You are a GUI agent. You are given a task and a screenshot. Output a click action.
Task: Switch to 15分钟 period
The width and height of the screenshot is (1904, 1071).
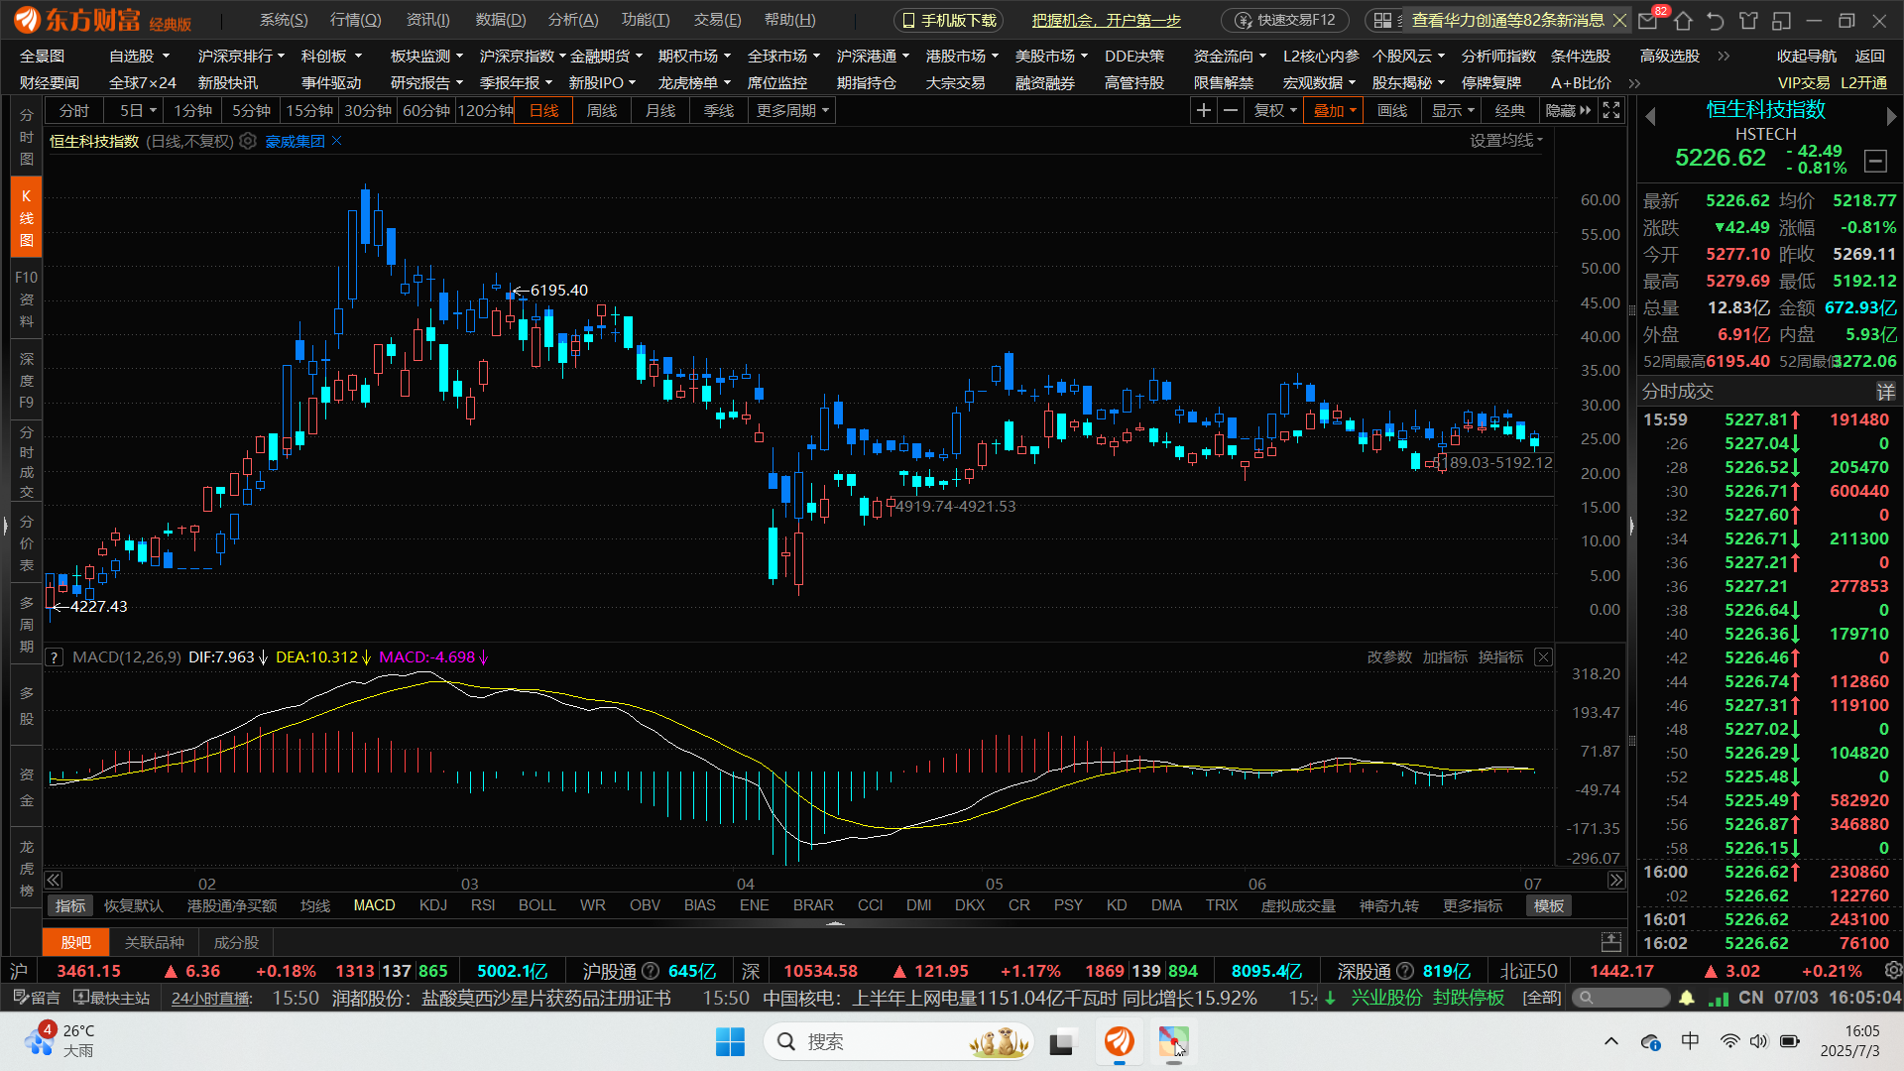pyautogui.click(x=309, y=110)
